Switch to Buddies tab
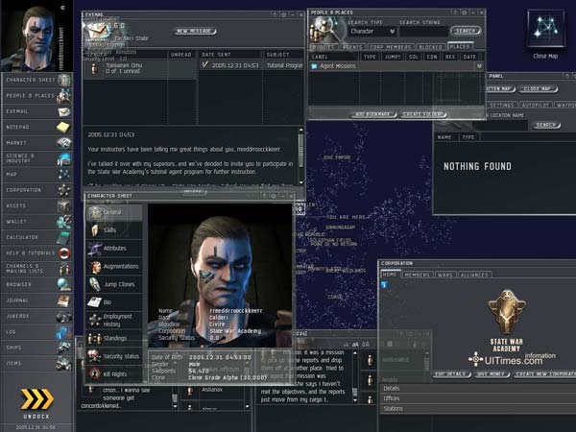576x432 pixels. 324,47
